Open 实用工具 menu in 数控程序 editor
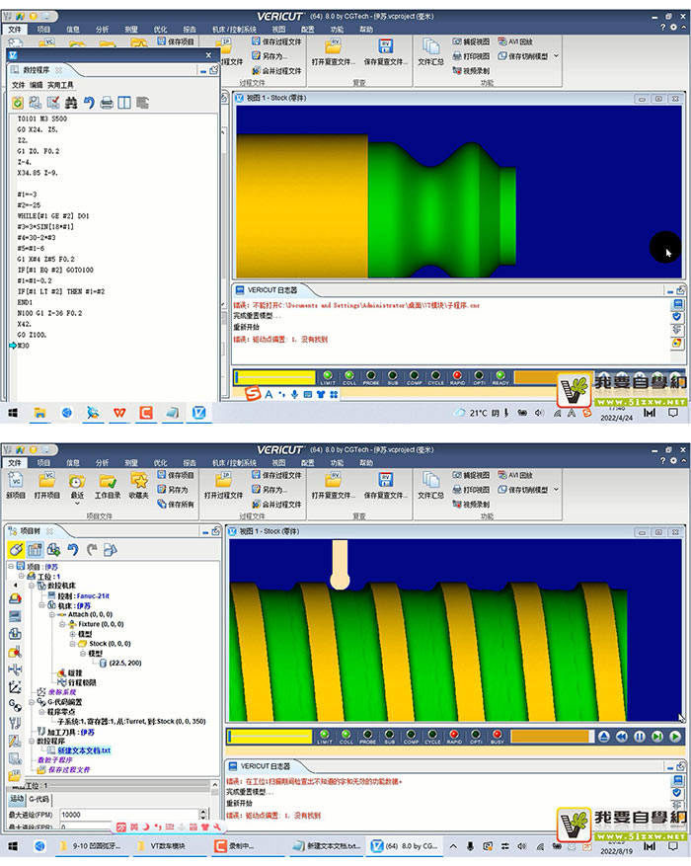Image resolution: width=691 pixels, height=866 pixels. pos(60,85)
